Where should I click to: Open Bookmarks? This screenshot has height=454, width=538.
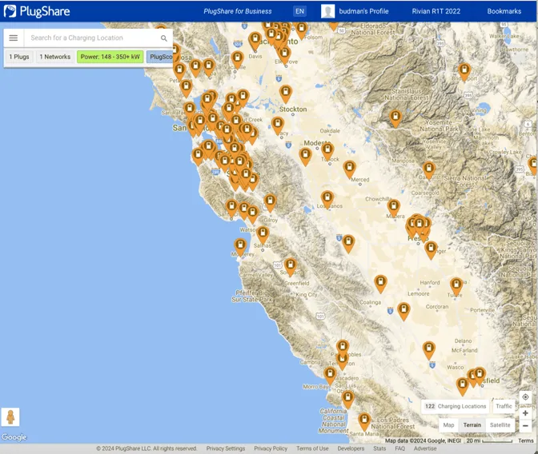click(504, 11)
